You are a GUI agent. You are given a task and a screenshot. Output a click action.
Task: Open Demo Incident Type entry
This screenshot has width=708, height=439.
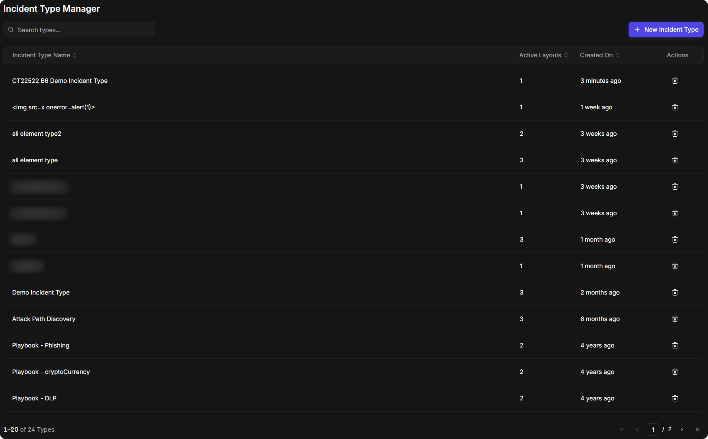pyautogui.click(x=41, y=292)
